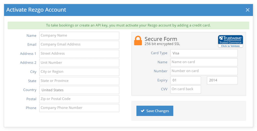The image size is (257, 131).
Task: Focus the Company Name input field
Action: [x=79, y=36]
